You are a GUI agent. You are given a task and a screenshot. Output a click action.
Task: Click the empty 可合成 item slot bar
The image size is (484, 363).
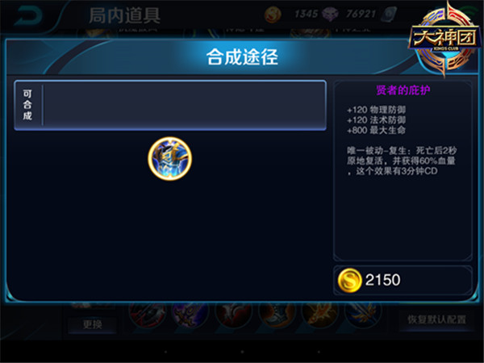click(x=184, y=105)
